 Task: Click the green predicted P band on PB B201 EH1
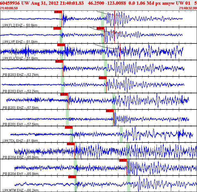coord(67,118)
